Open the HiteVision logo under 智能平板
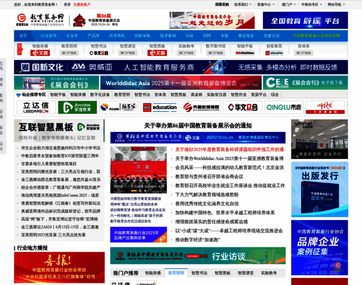Screen dimensions: 362x285 [x=245, y=53]
